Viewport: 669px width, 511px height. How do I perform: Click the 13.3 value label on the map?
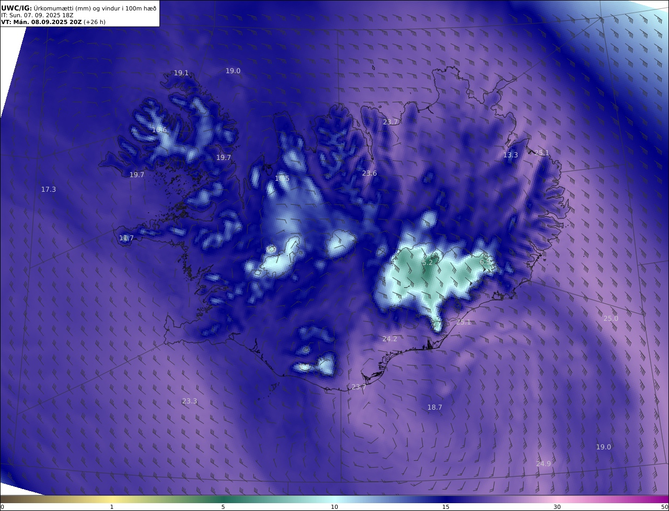point(511,155)
